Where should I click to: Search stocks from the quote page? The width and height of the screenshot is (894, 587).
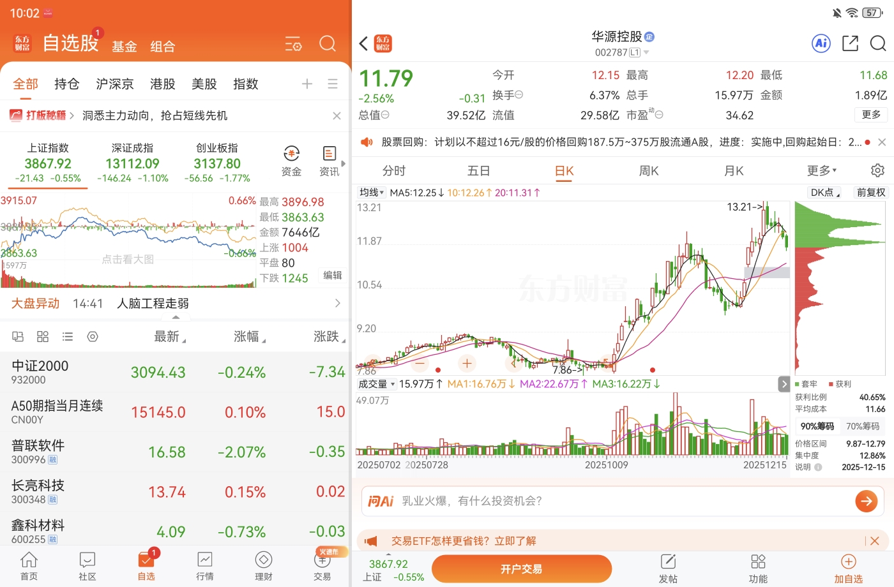coord(878,43)
